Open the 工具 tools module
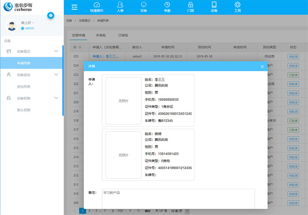The height and width of the screenshot is (215, 308). click(238, 7)
